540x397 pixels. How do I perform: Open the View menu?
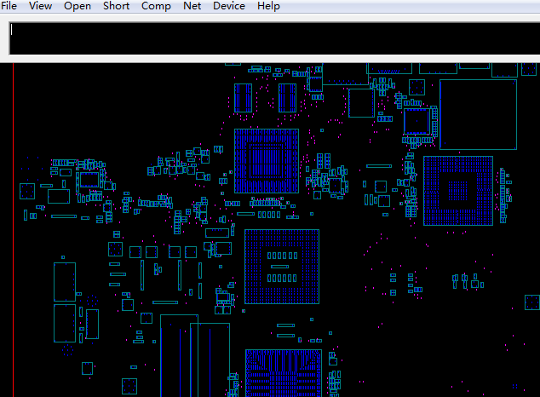(40, 6)
